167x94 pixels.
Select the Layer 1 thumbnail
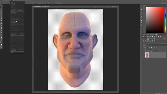pos(147,55)
